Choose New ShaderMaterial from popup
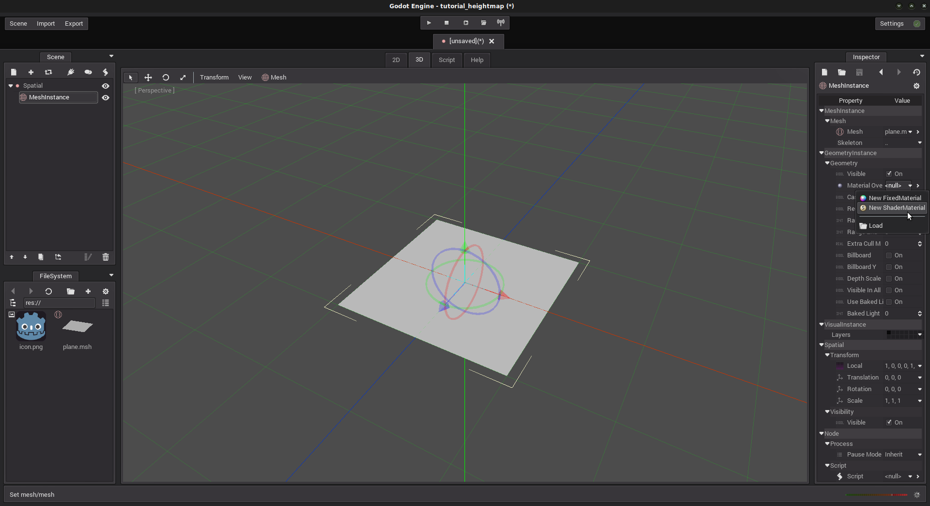This screenshot has height=506, width=930. (892, 208)
